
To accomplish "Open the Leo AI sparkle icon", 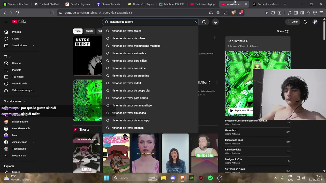I will tap(309, 13).
